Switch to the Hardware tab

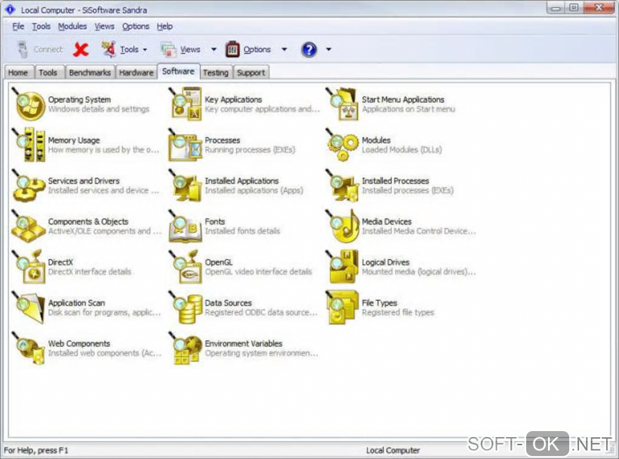click(x=136, y=73)
